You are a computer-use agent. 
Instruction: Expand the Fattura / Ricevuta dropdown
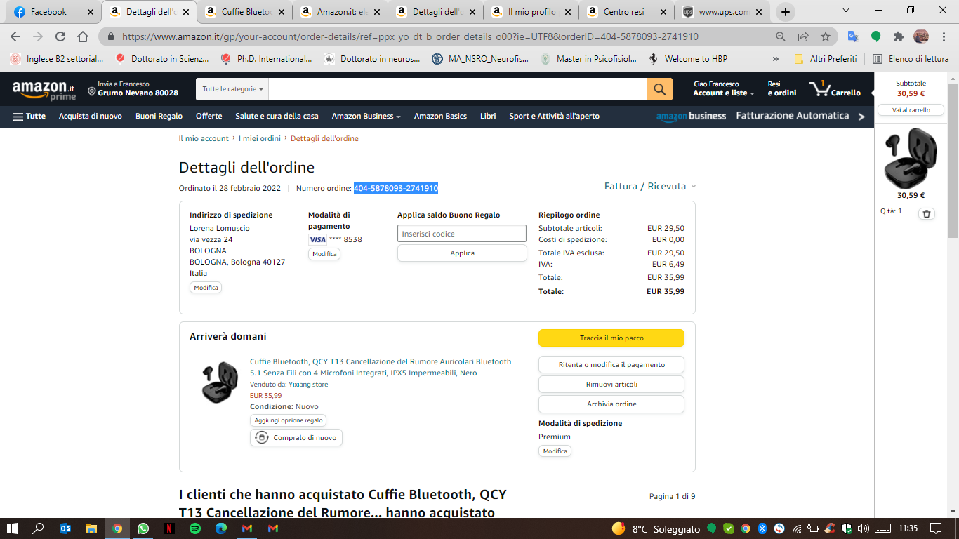(x=649, y=186)
